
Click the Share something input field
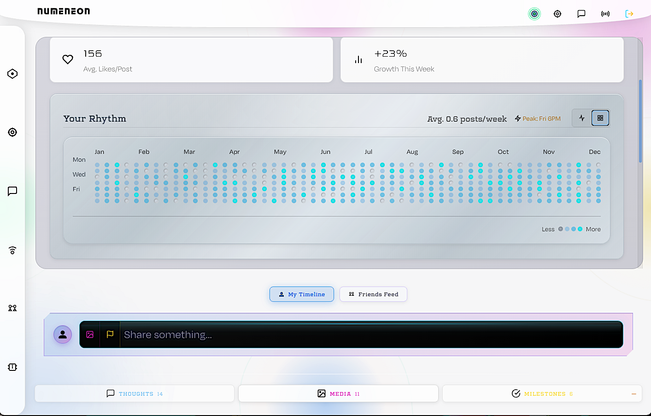point(369,334)
